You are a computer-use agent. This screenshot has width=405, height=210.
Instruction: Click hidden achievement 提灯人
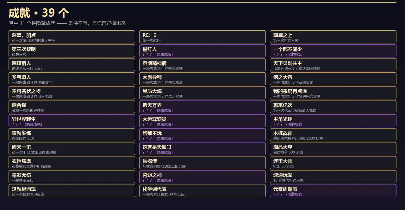tap(202, 51)
